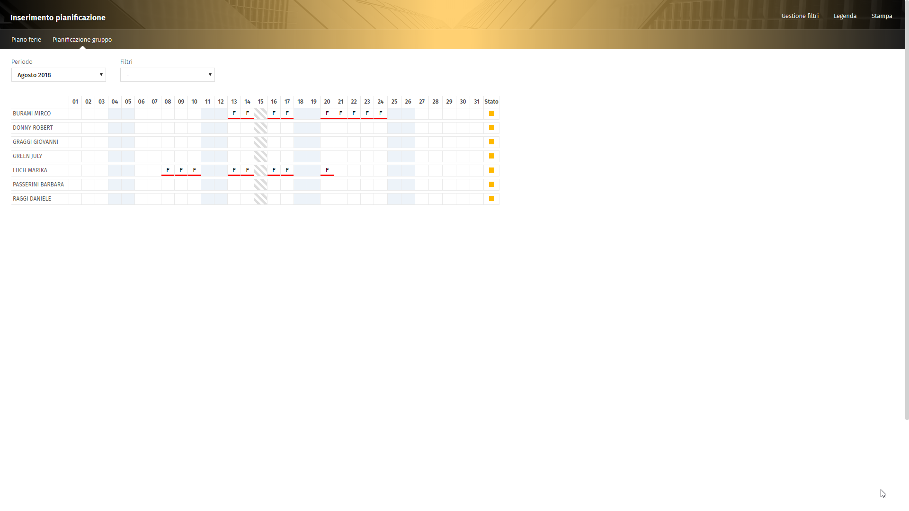Click Burami Mirco's F cell on day 13
This screenshot has width=909, height=511.
coord(234,114)
